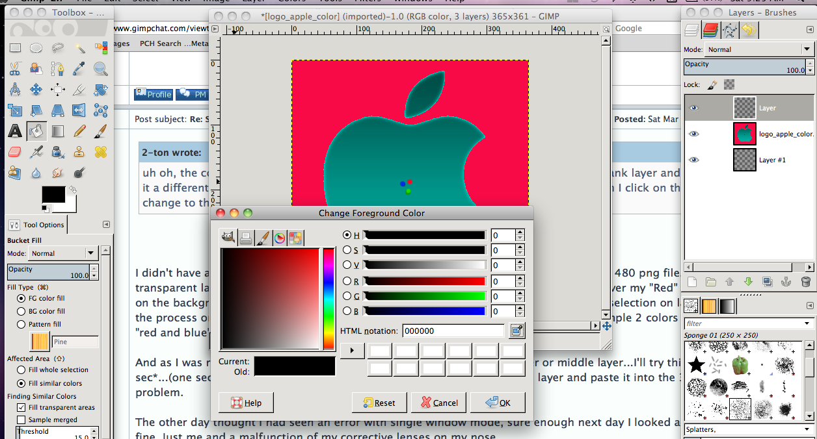
Task: Cancel the Change Foreground Color dialog
Action: click(439, 403)
